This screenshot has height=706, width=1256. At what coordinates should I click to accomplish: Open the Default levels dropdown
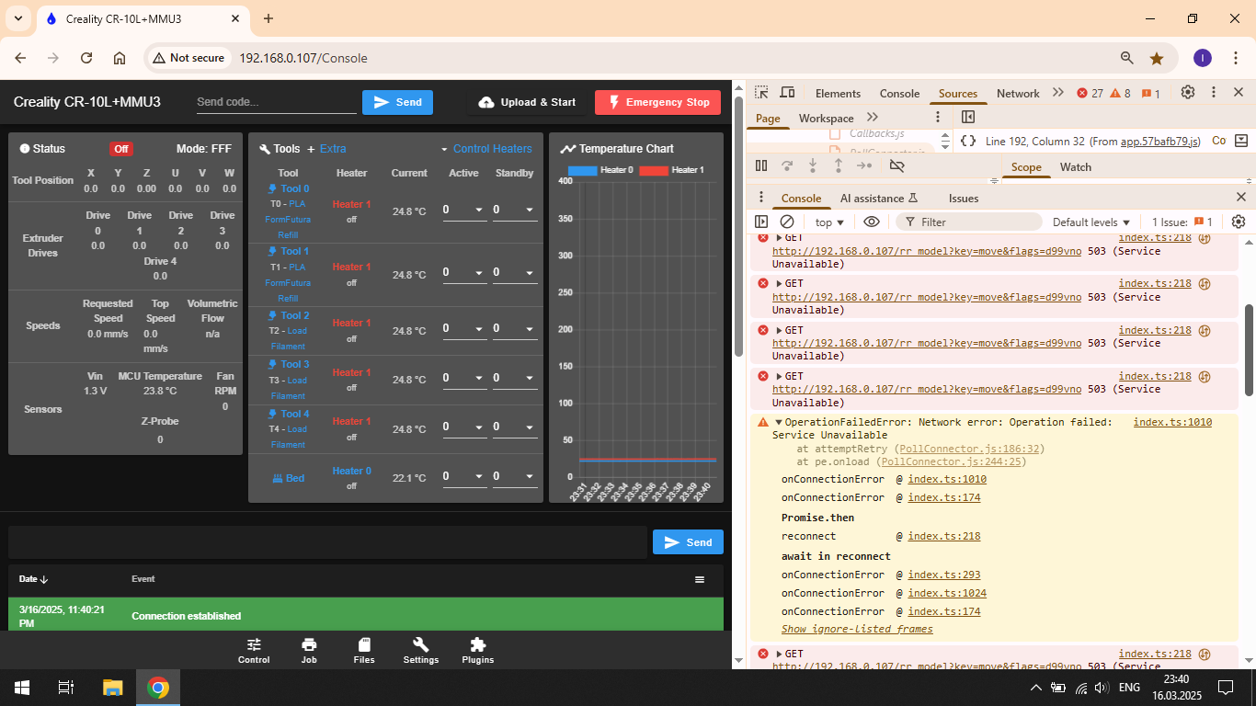point(1091,222)
